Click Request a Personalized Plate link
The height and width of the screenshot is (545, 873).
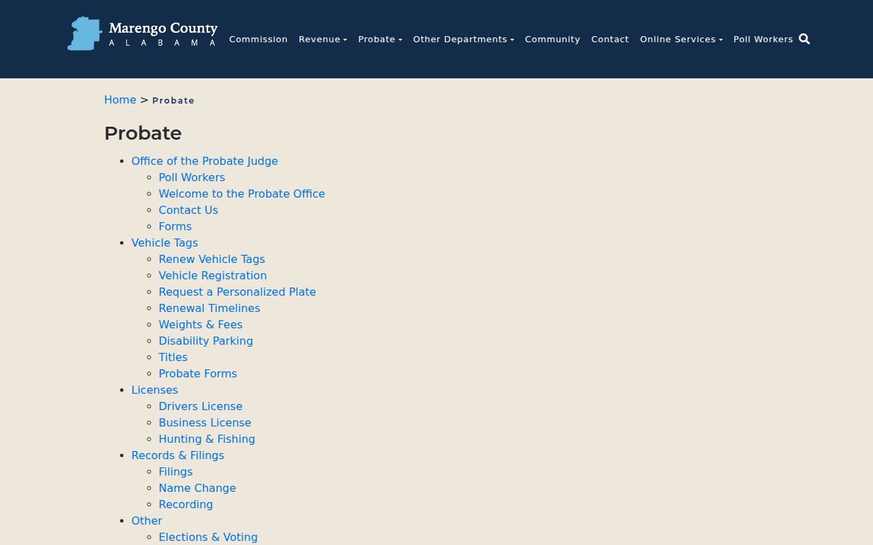(x=237, y=292)
